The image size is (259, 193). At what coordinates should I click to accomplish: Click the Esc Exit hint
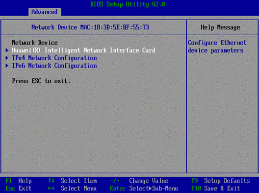(19, 189)
